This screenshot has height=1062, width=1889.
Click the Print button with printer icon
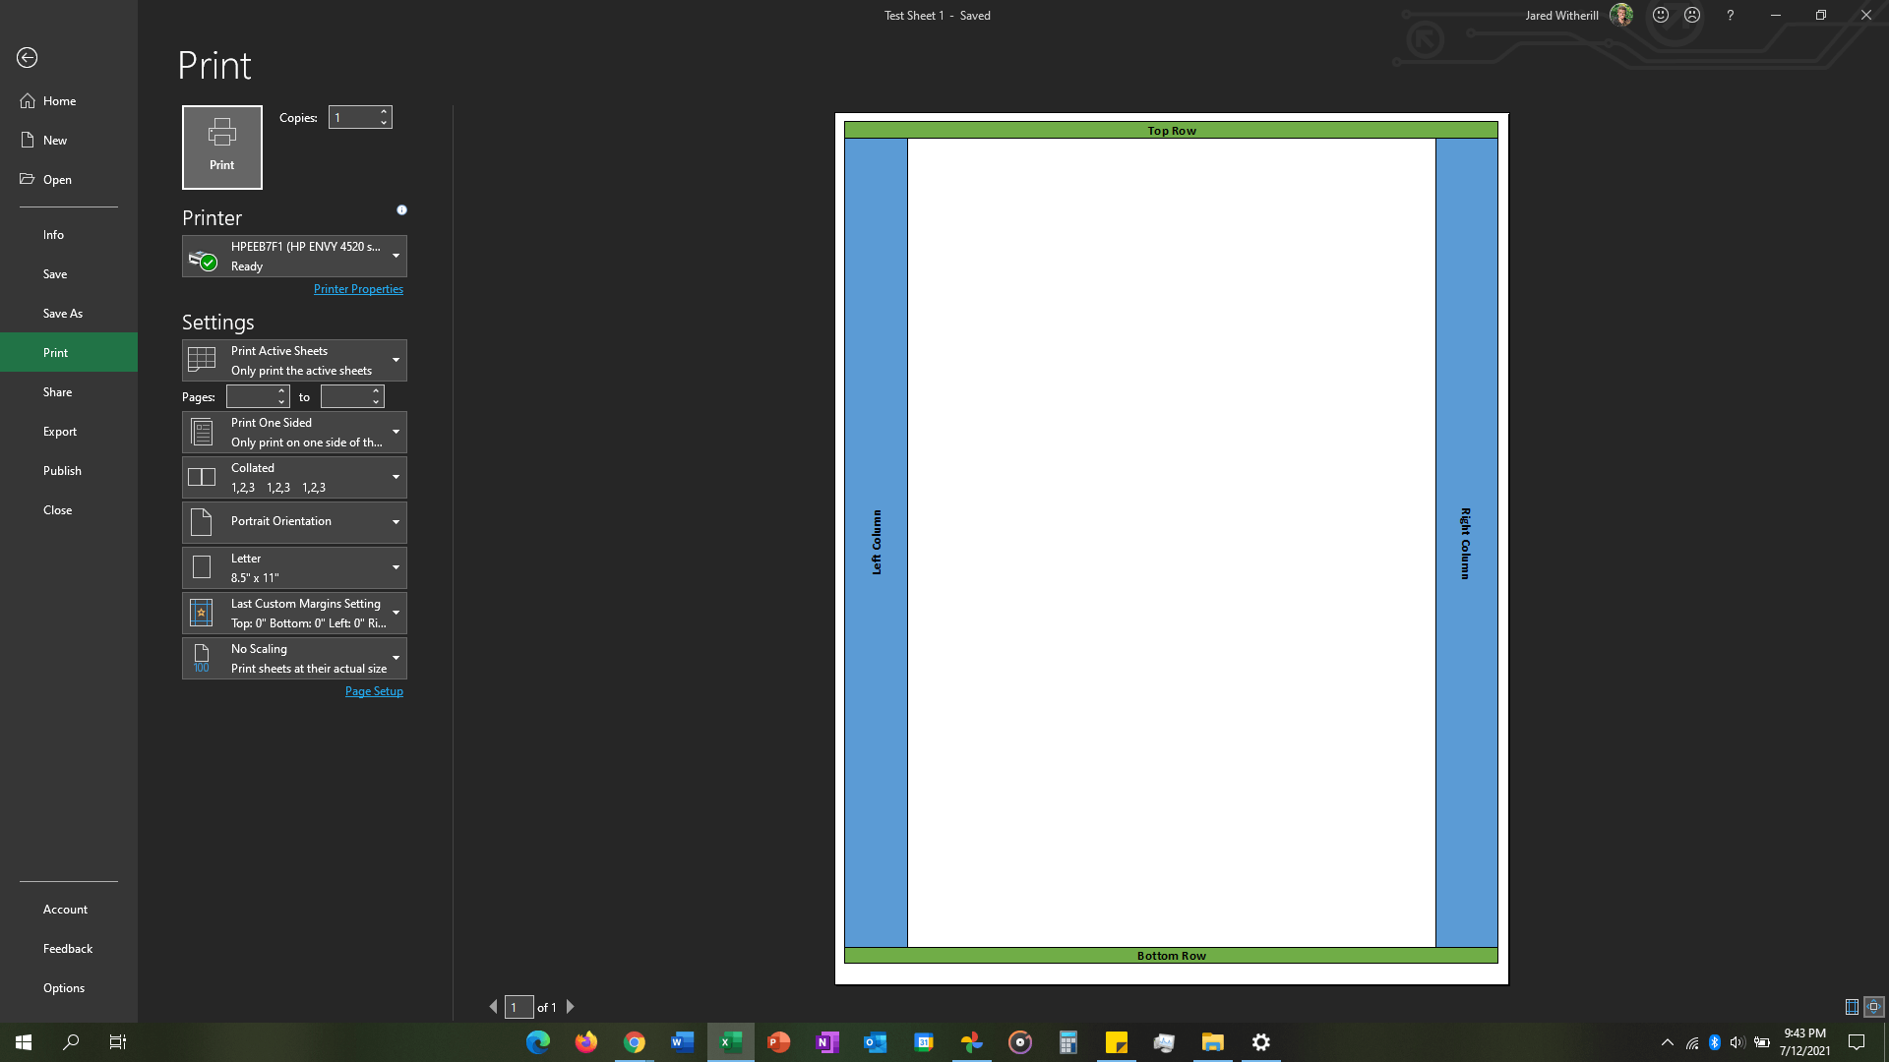coord(221,147)
